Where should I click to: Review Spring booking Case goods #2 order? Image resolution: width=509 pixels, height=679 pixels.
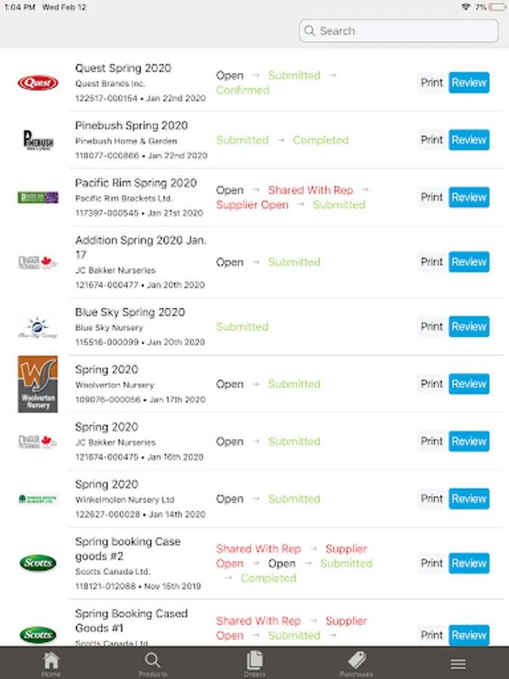pyautogui.click(x=469, y=564)
